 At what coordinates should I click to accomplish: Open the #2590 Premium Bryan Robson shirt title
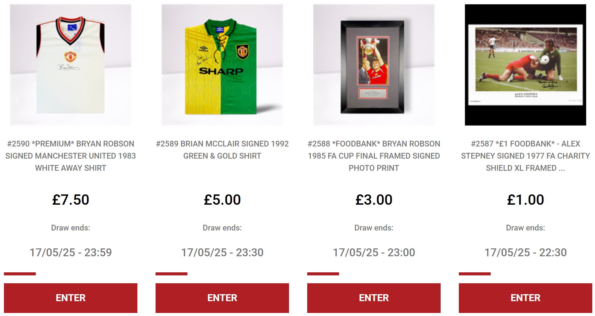click(70, 156)
